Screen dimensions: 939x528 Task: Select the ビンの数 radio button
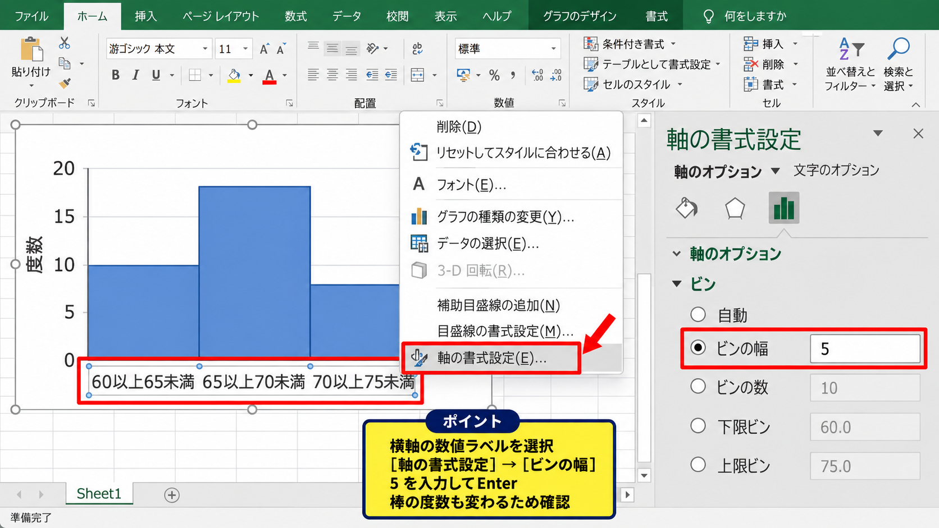[x=698, y=386]
